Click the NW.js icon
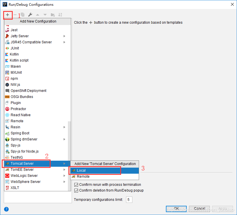Screen dimensions: 237x215 7,85
